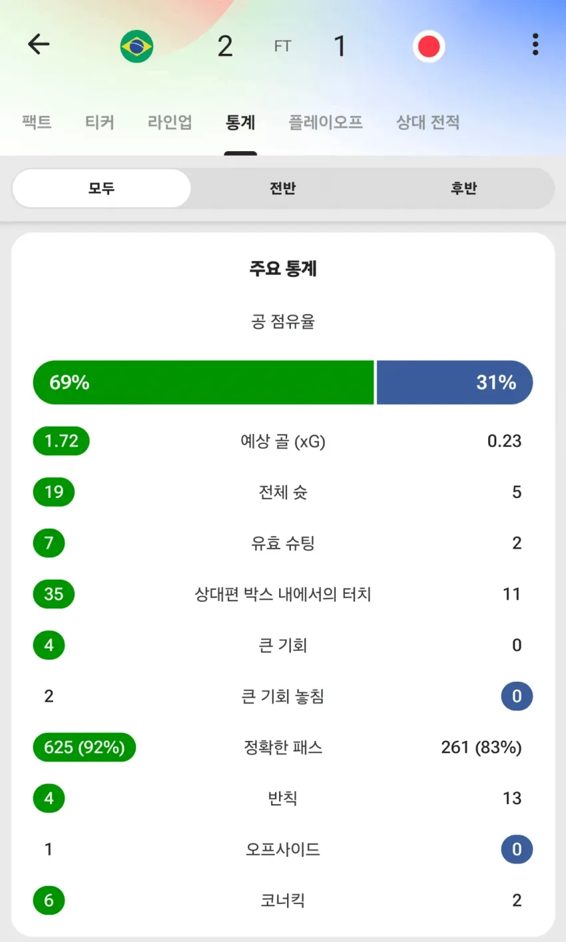The height and width of the screenshot is (942, 566).
Task: Select the 통계 tab
Action: tap(240, 122)
